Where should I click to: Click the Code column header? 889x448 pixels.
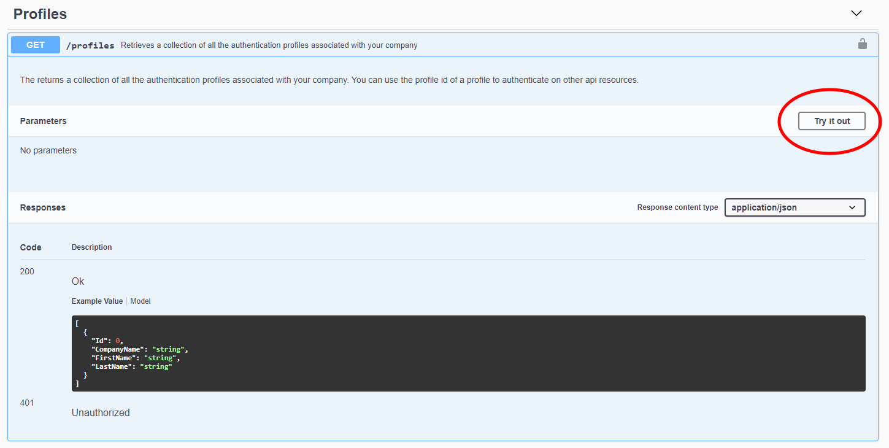tap(31, 247)
